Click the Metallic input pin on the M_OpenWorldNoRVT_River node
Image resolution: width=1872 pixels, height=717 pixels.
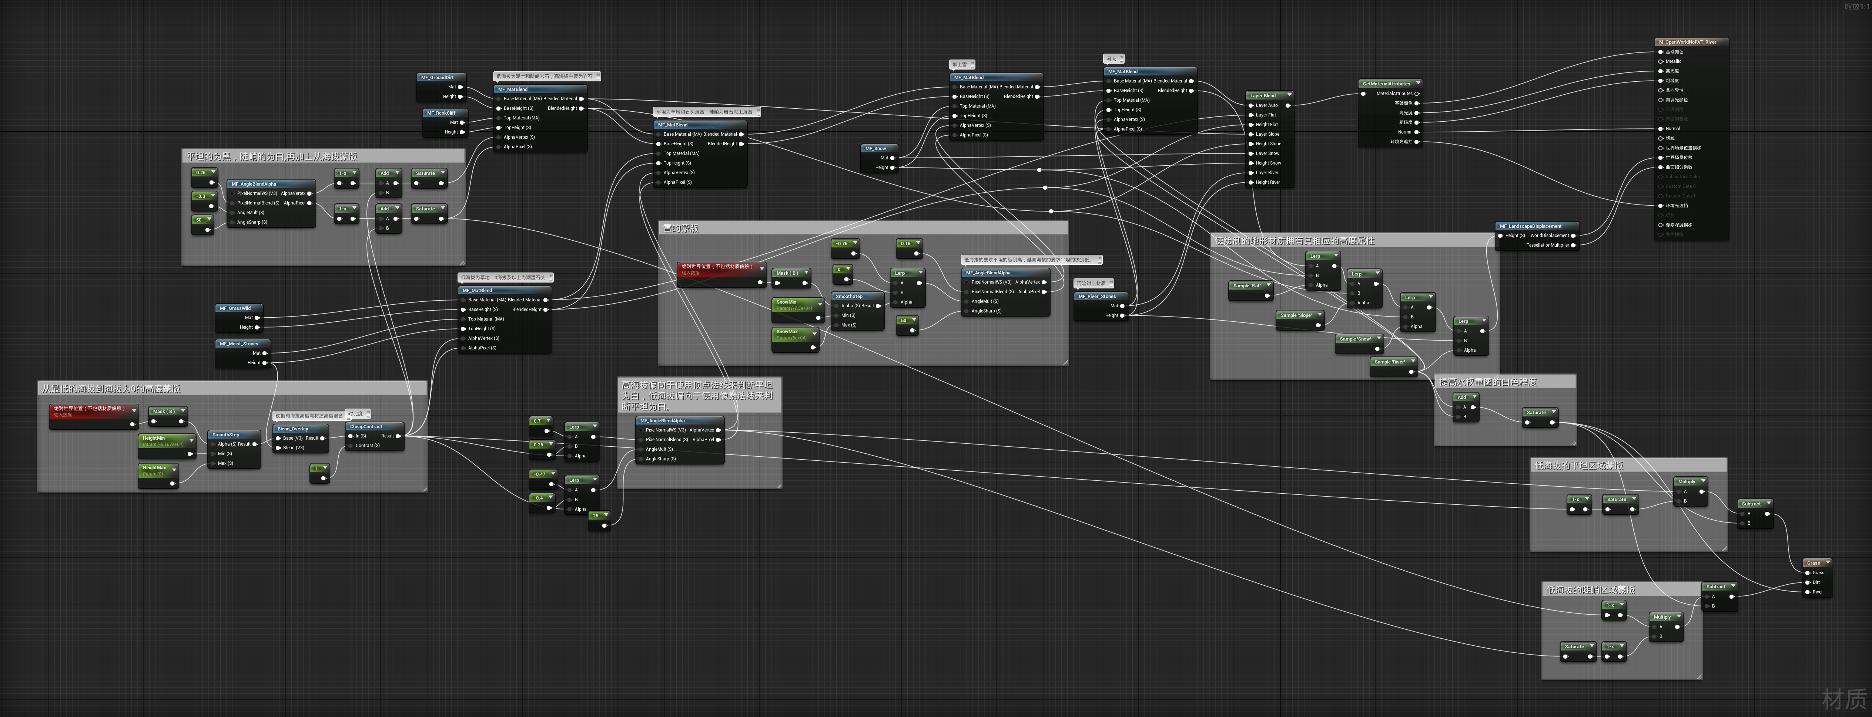(1661, 62)
